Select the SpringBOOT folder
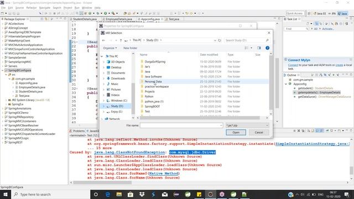The height and width of the screenshot is (199, 354). (x=152, y=106)
